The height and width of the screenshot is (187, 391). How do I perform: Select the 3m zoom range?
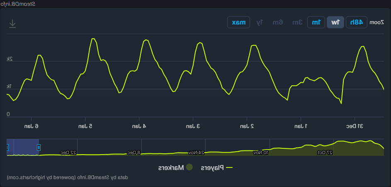pos(297,22)
